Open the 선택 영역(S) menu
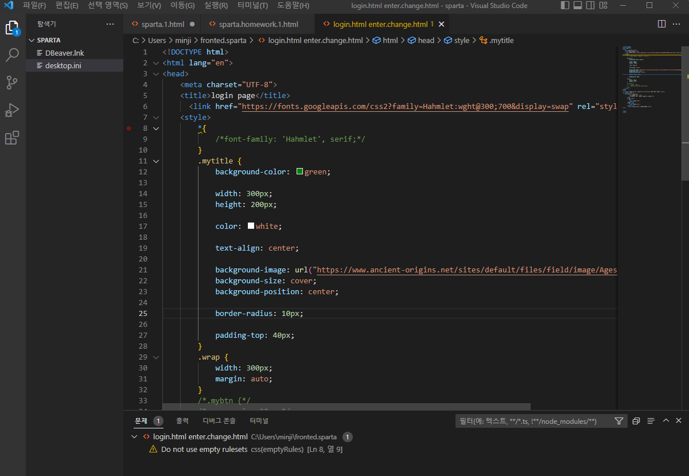689x476 pixels. (x=108, y=6)
